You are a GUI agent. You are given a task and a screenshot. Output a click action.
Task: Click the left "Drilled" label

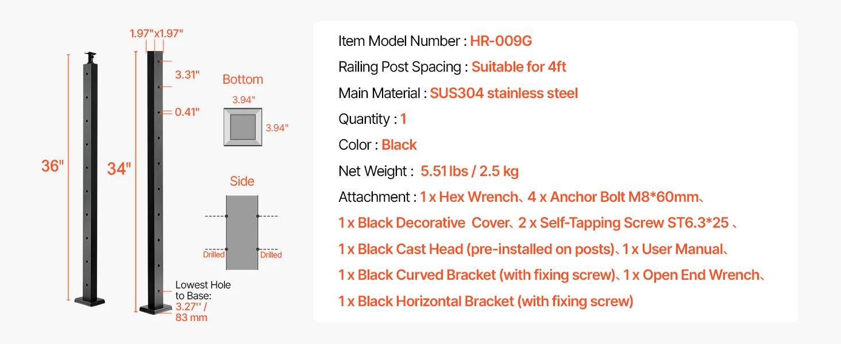click(214, 255)
